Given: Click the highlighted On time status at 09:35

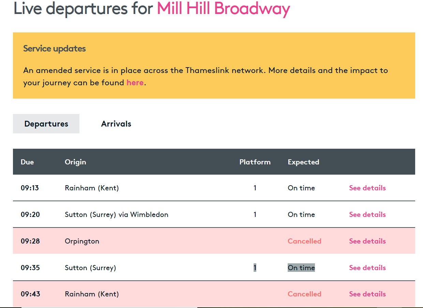Looking at the screenshot, I should 301,268.
